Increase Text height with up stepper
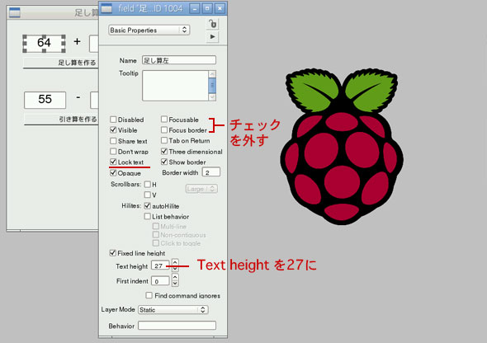Image resolution: width=487 pixels, height=343 pixels. 175,262
